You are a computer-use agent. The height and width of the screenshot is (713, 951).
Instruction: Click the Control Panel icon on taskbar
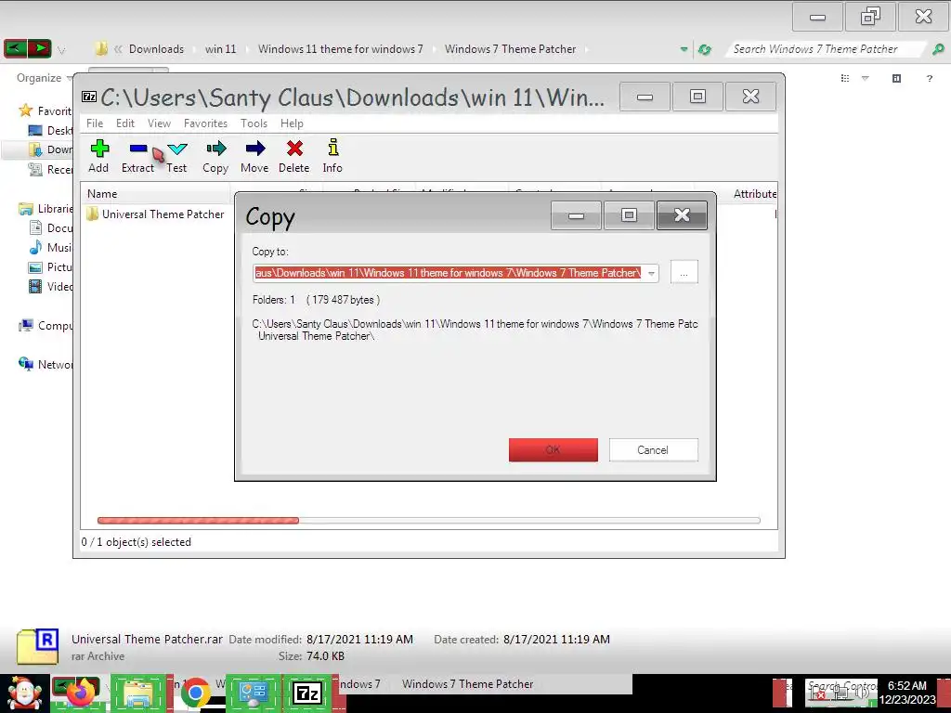point(254,693)
